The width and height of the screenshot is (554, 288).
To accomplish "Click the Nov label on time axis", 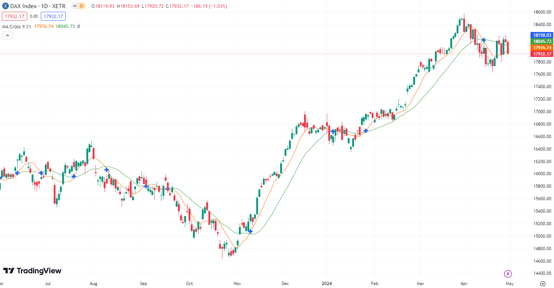I will coord(237,284).
